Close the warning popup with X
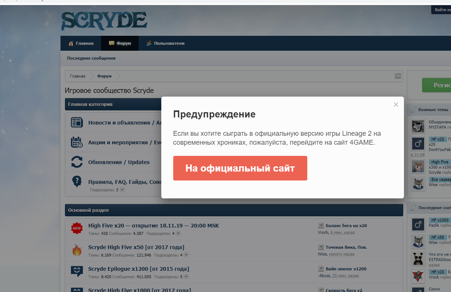451x292 pixels. click(396, 105)
